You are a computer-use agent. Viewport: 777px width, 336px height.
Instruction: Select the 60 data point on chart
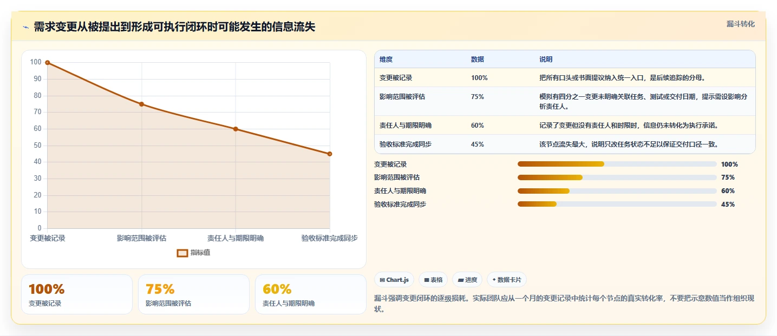pos(236,129)
